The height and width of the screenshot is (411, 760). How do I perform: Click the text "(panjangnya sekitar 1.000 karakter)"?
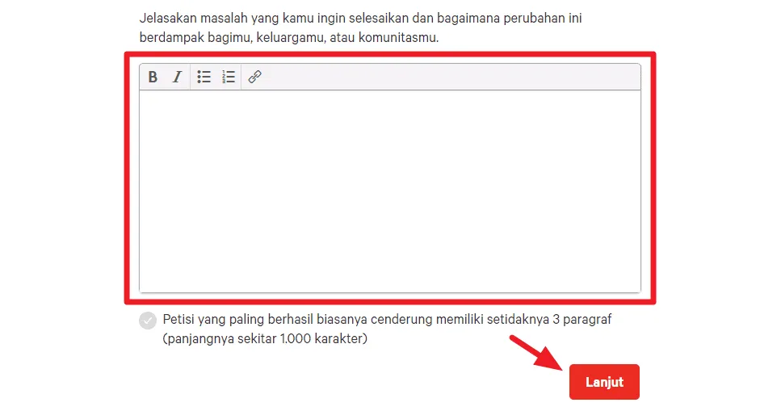click(x=265, y=338)
